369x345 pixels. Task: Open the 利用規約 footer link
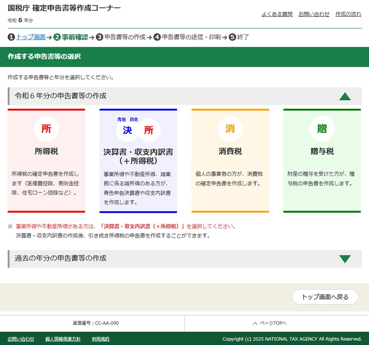coord(100,339)
